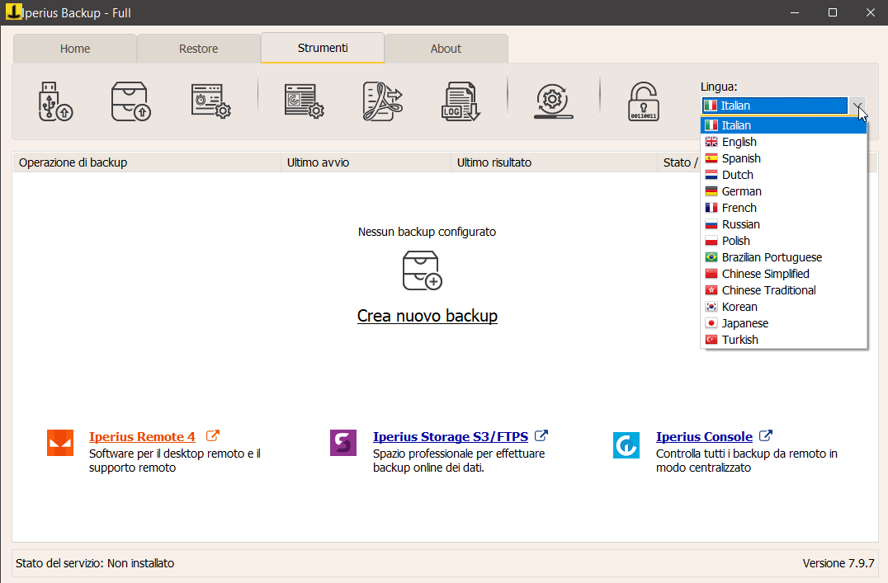888x583 pixels.
Task: Maximize the Iperius Backup window
Action: coord(833,12)
